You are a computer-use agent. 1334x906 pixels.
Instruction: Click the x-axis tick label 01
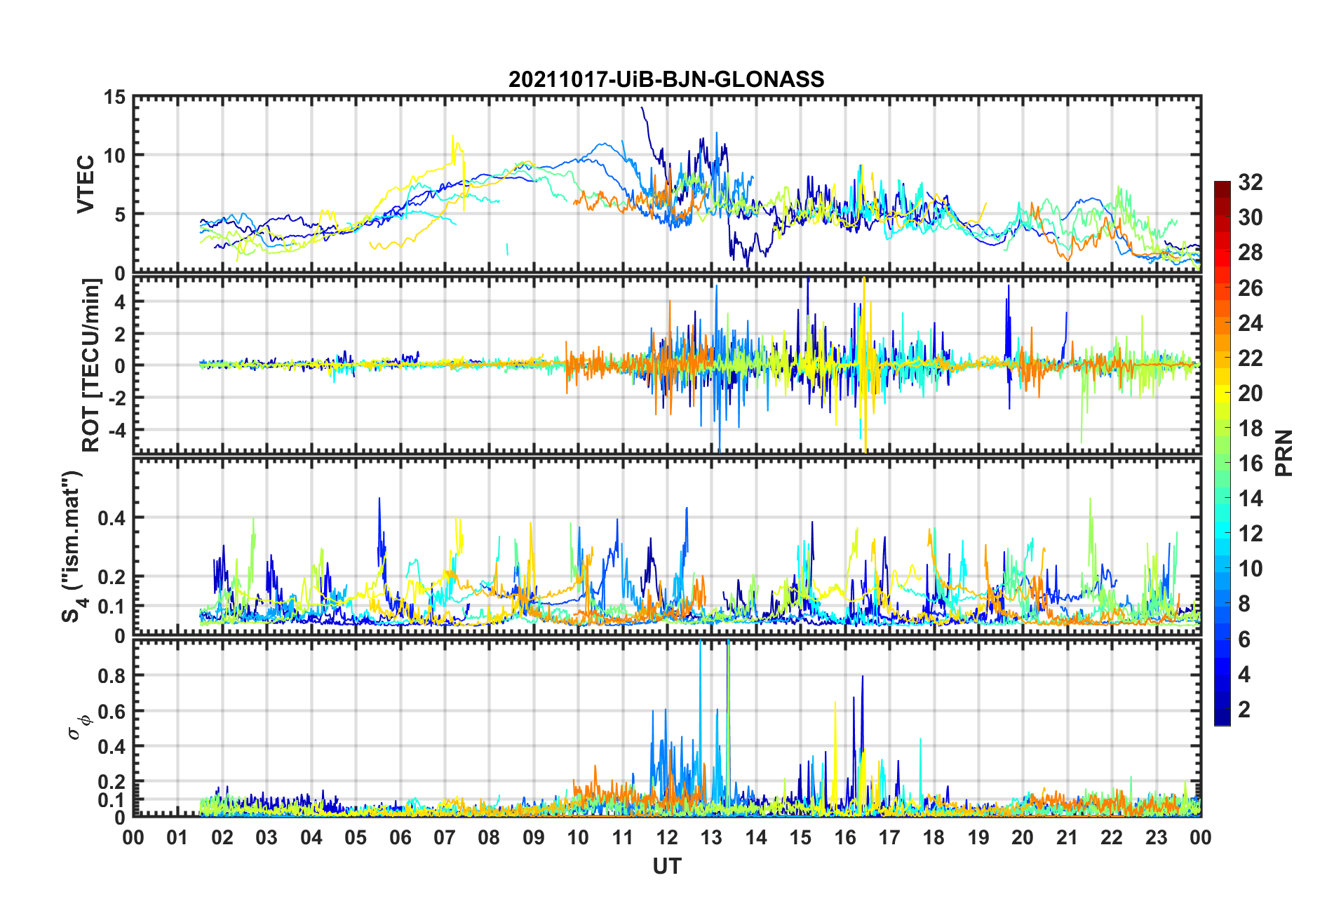[178, 837]
